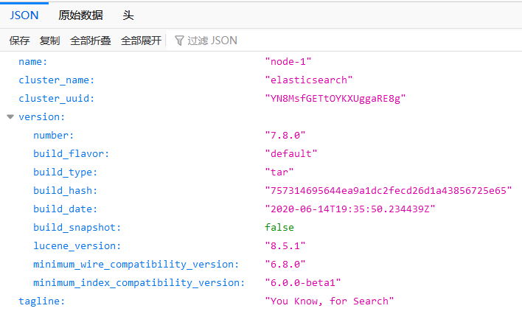The image size is (522, 328).
Task: Click the build_hash value
Action: pos(388,190)
